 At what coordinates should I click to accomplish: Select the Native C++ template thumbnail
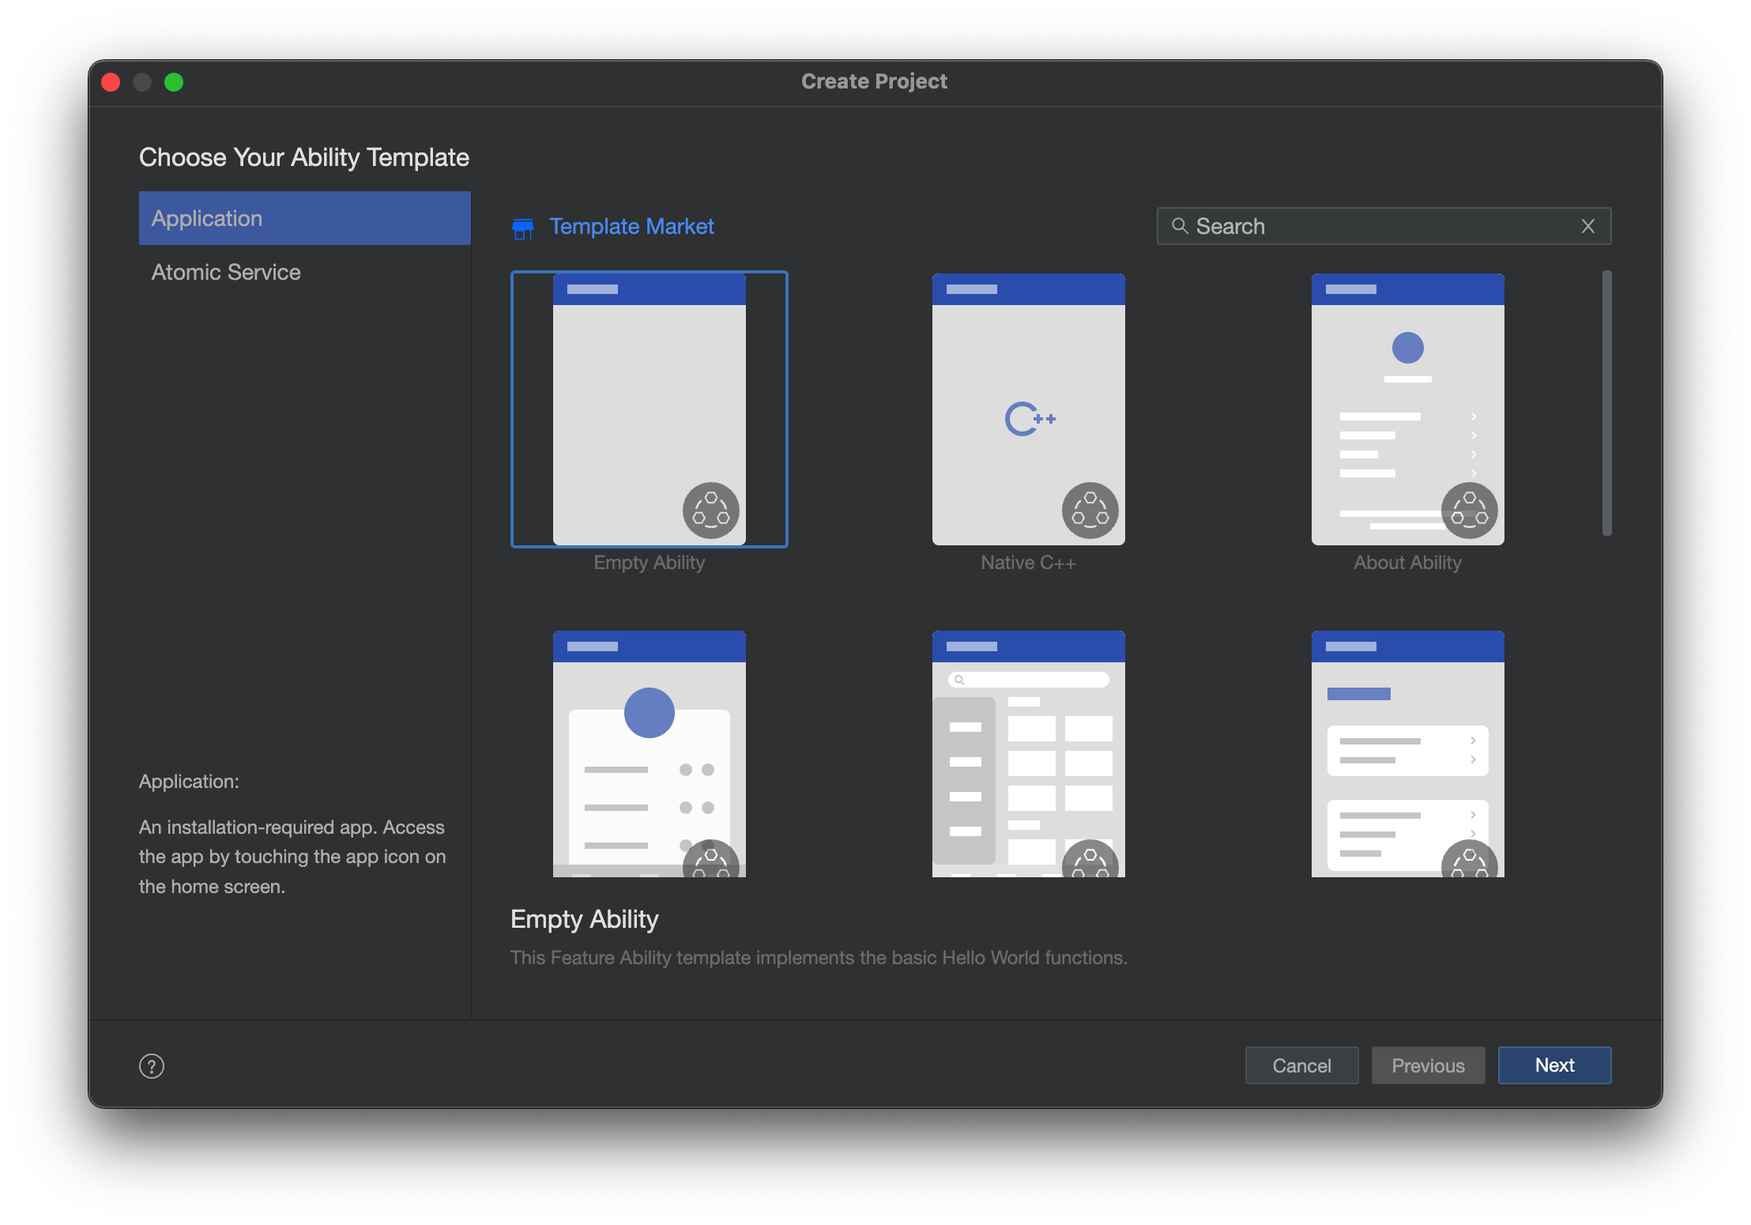click(x=1029, y=409)
